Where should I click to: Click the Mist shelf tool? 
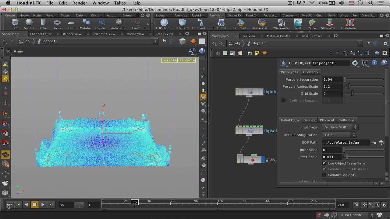click(298, 24)
